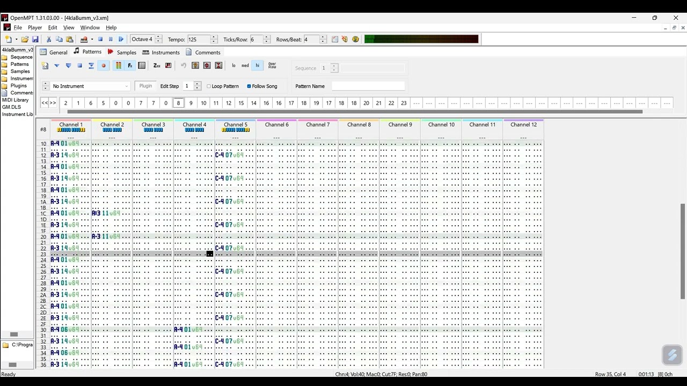The width and height of the screenshot is (687, 386).
Task: Click the Channel 12 header
Action: pos(523,125)
